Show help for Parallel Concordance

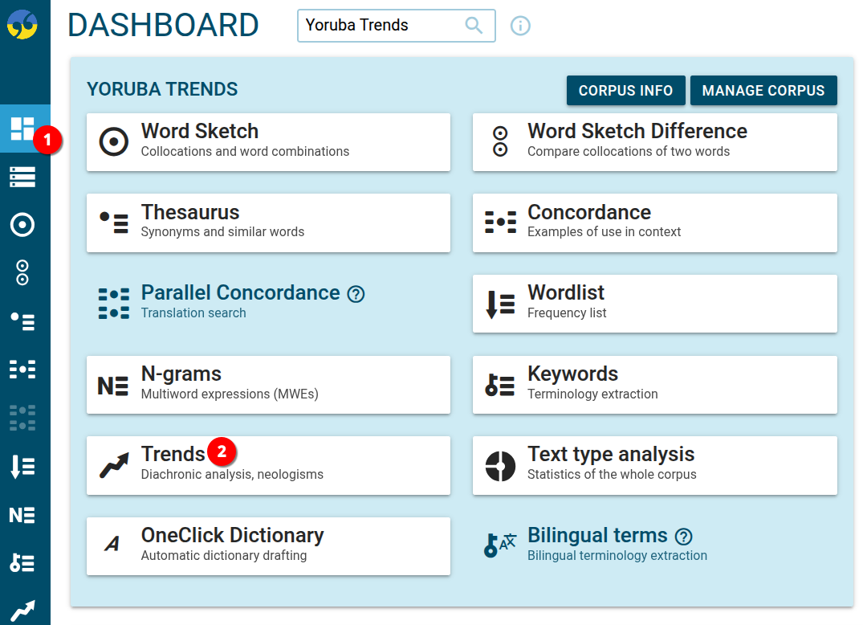[x=356, y=294]
